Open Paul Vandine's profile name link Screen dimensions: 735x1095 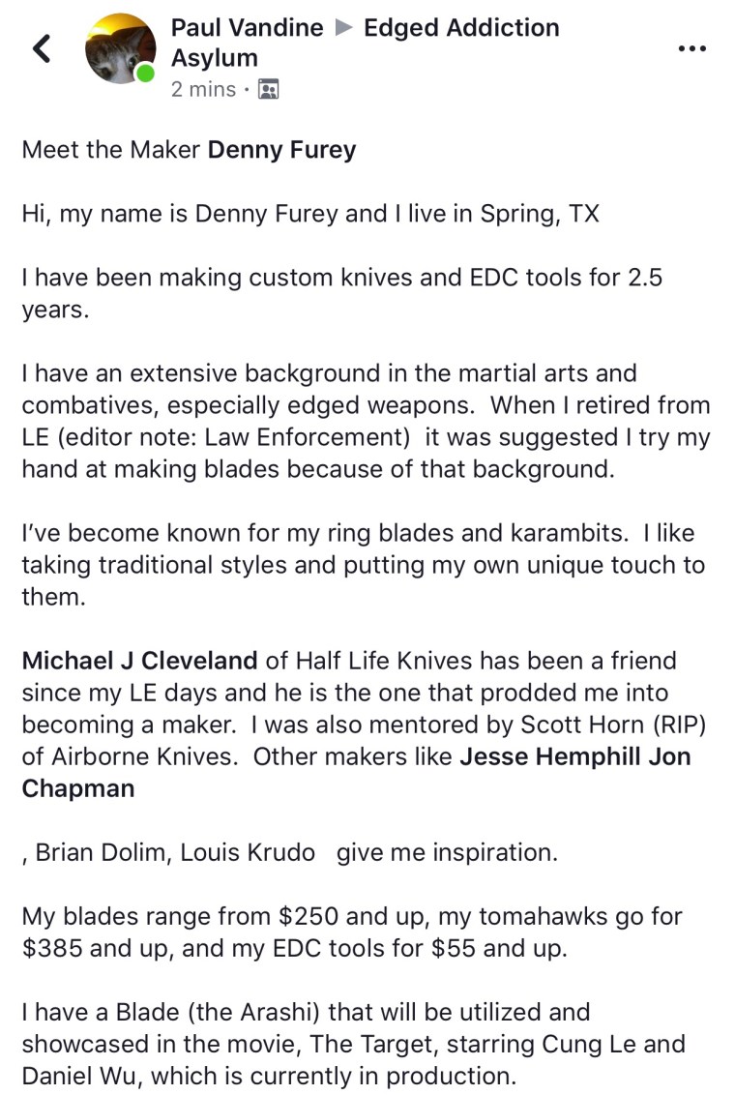click(x=247, y=28)
